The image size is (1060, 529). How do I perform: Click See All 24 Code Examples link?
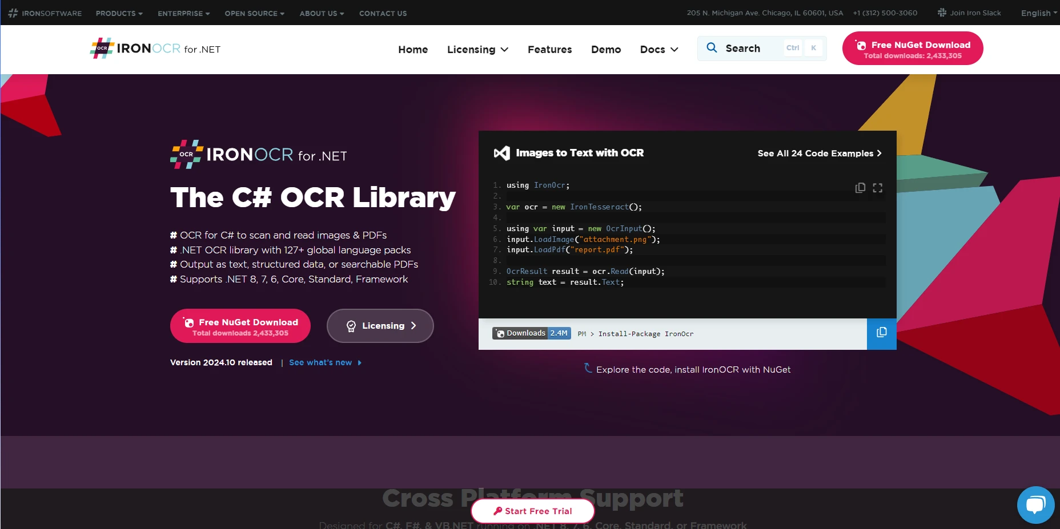point(819,154)
